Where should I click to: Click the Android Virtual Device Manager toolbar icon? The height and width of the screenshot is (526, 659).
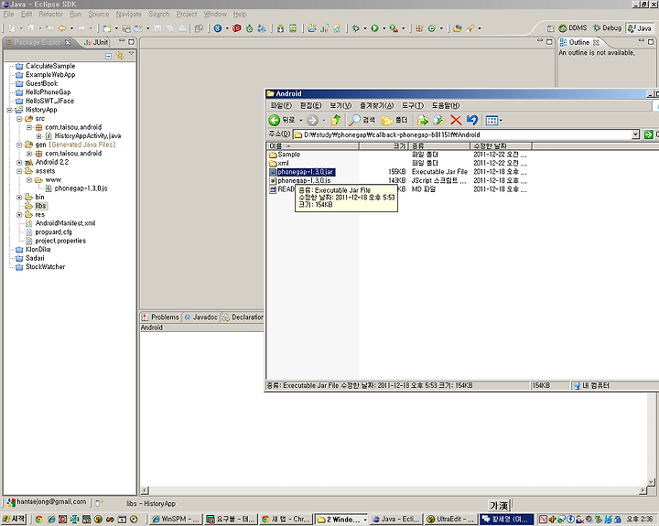[x=293, y=28]
